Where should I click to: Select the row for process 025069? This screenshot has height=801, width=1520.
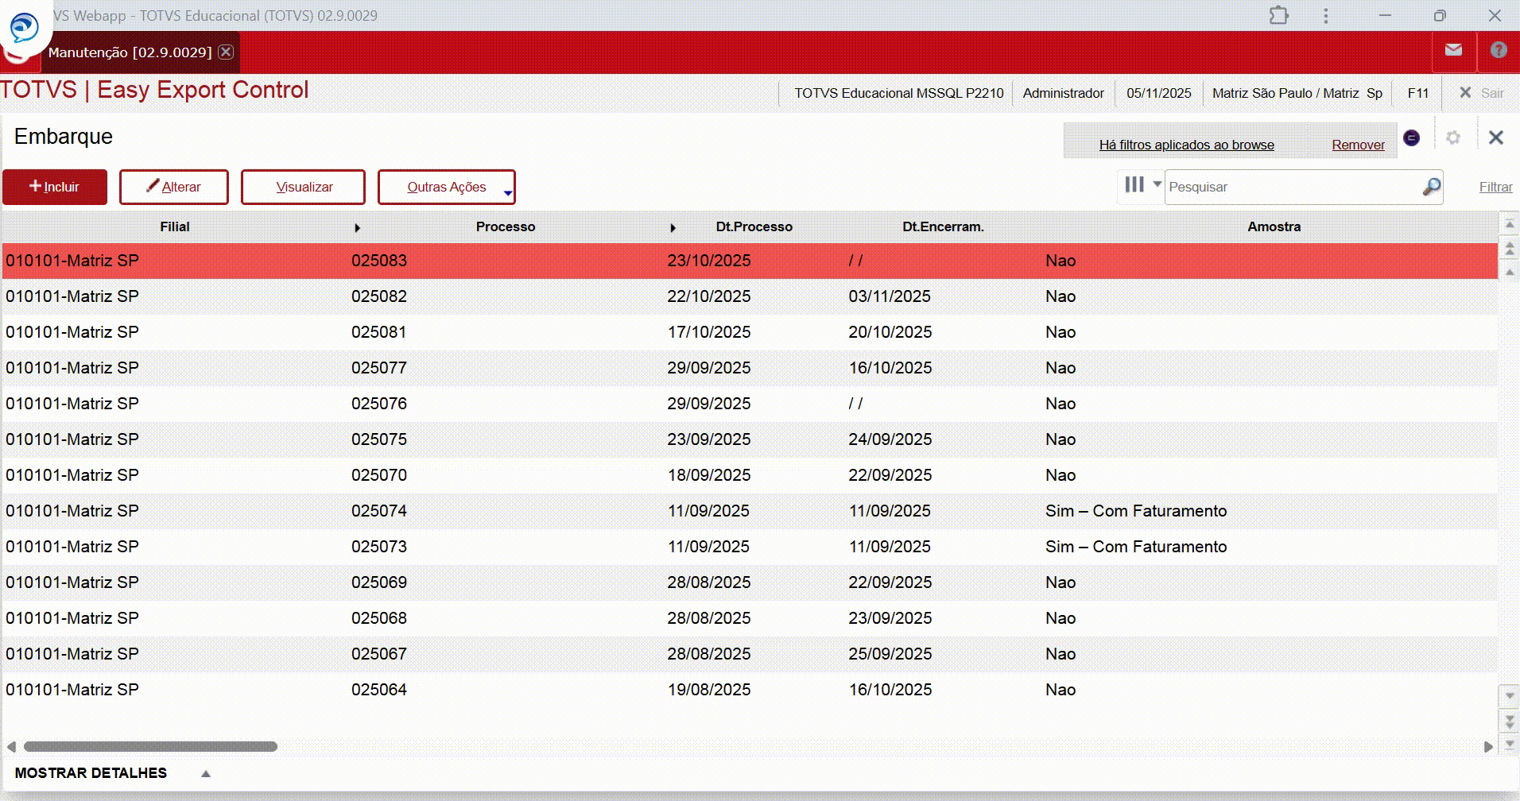pos(750,582)
